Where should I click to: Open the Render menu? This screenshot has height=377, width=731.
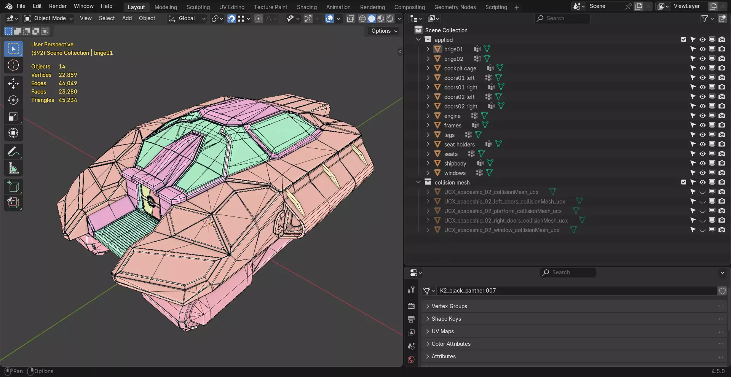tap(57, 6)
